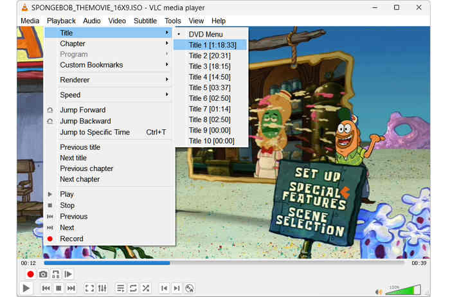Click SET UP on the DVD menu sign

318,174
